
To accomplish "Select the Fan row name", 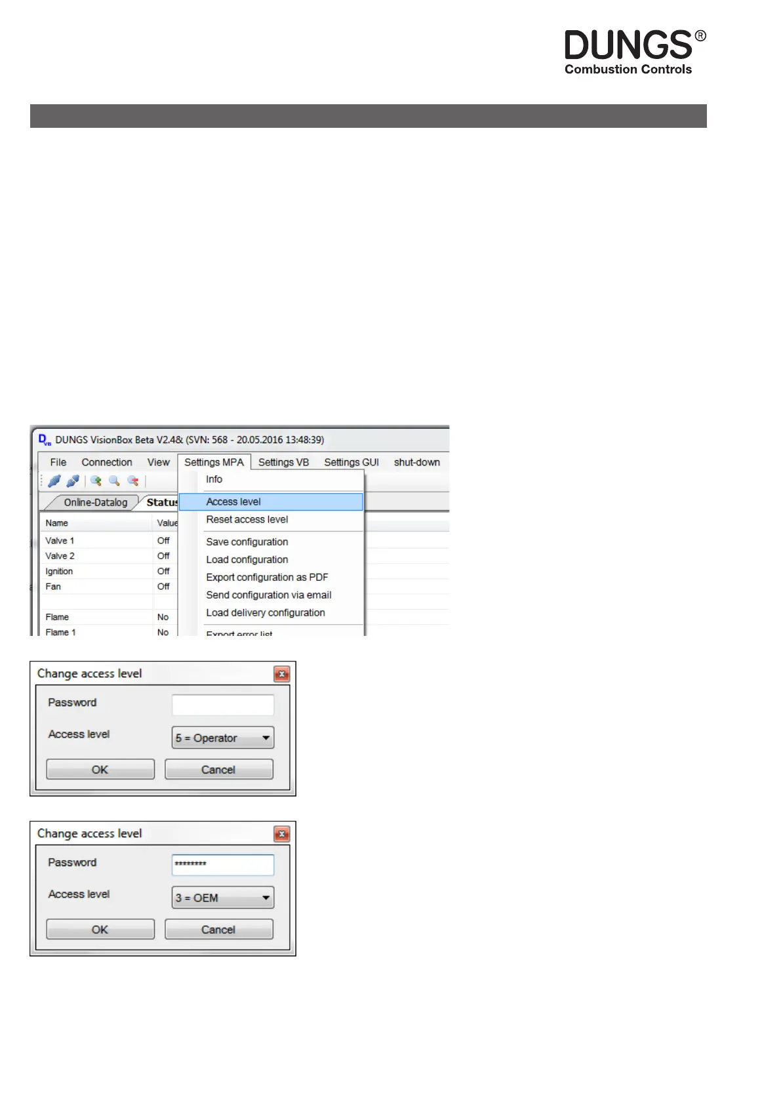I will pyautogui.click(x=53, y=587).
